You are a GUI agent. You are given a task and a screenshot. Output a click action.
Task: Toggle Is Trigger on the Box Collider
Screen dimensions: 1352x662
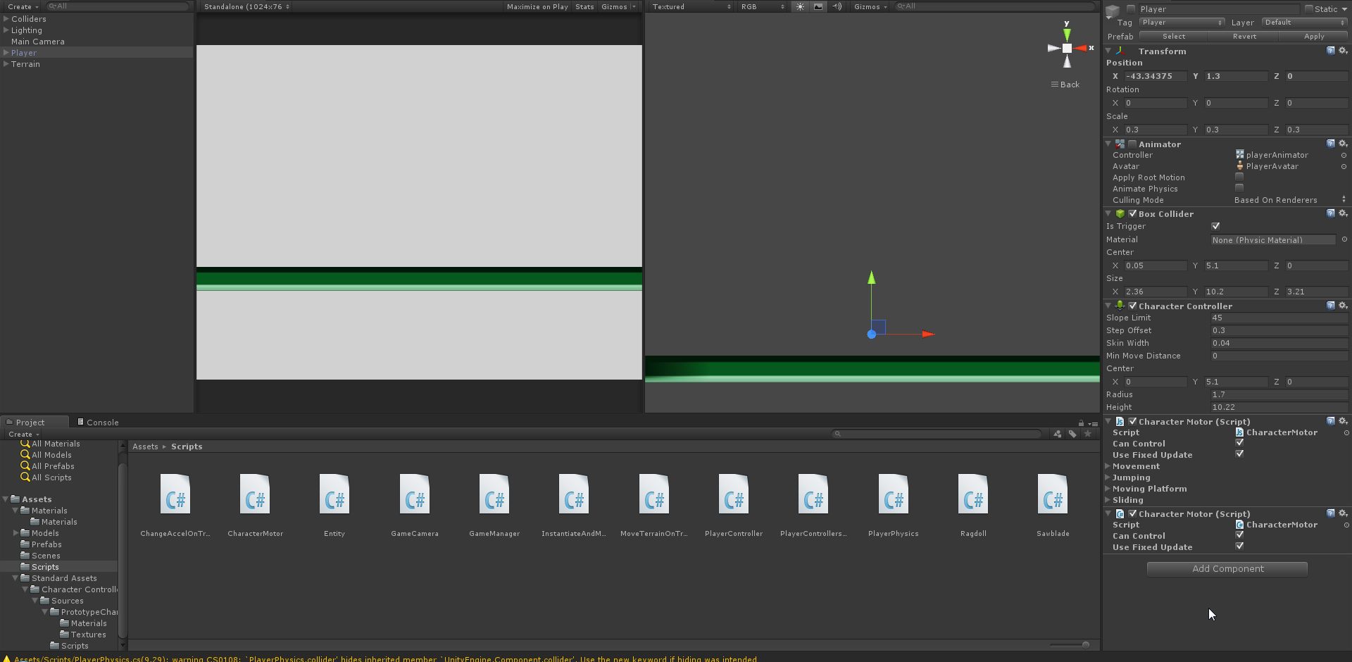pyautogui.click(x=1216, y=226)
